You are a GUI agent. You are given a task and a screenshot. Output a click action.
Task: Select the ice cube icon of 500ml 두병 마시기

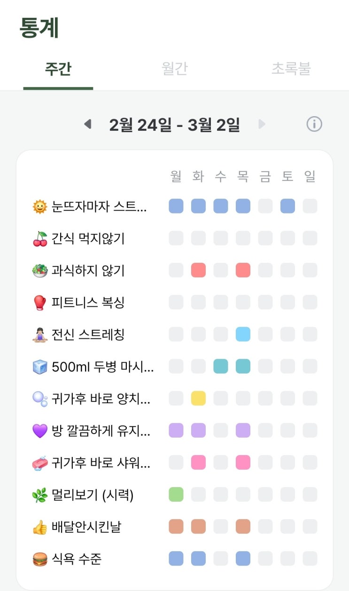(x=40, y=367)
